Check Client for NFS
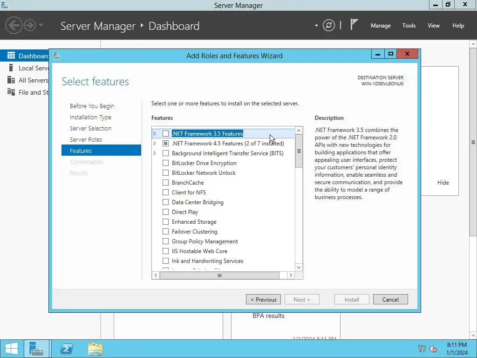Image resolution: width=477 pixels, height=358 pixels. point(165,192)
